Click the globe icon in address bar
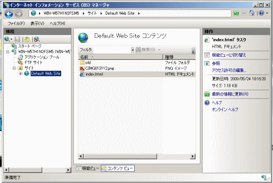This screenshot has height=183, width=273. 33,13
